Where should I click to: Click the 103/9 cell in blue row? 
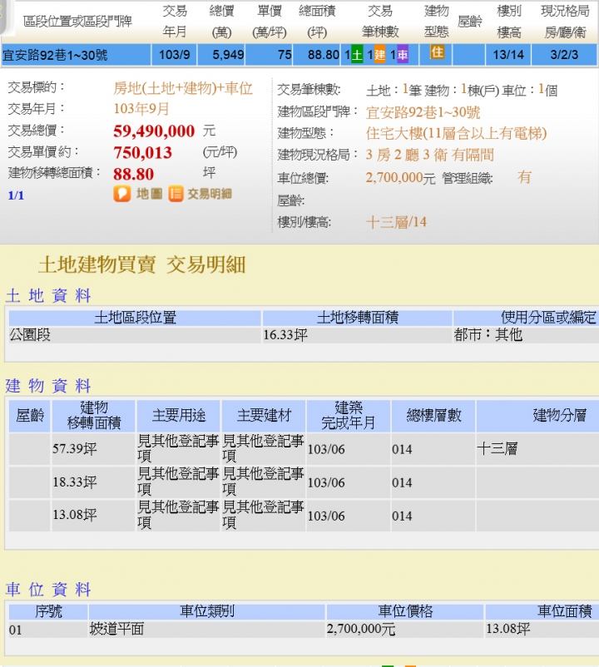(175, 55)
